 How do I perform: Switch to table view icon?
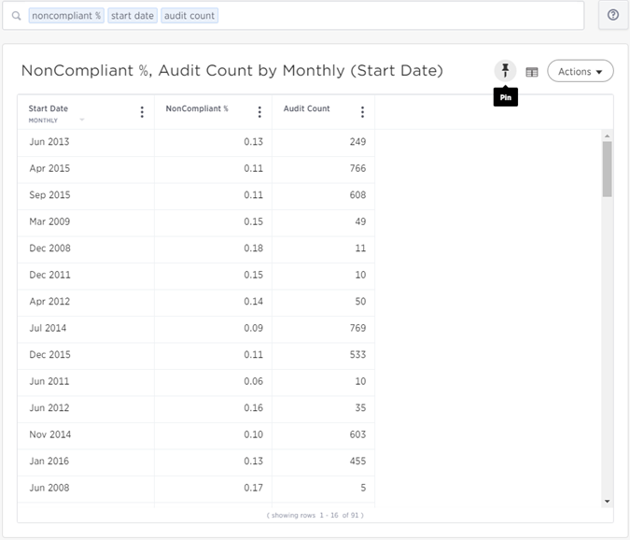pyautogui.click(x=532, y=72)
